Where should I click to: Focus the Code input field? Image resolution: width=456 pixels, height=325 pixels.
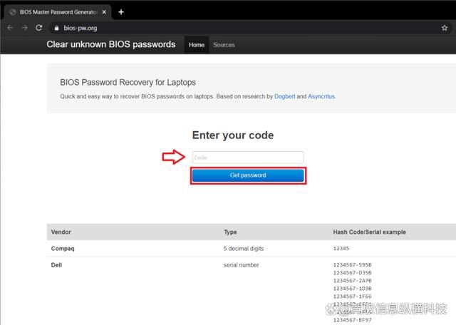point(247,158)
